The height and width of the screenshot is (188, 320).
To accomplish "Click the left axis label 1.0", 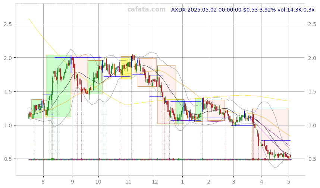I will pos(7,125).
